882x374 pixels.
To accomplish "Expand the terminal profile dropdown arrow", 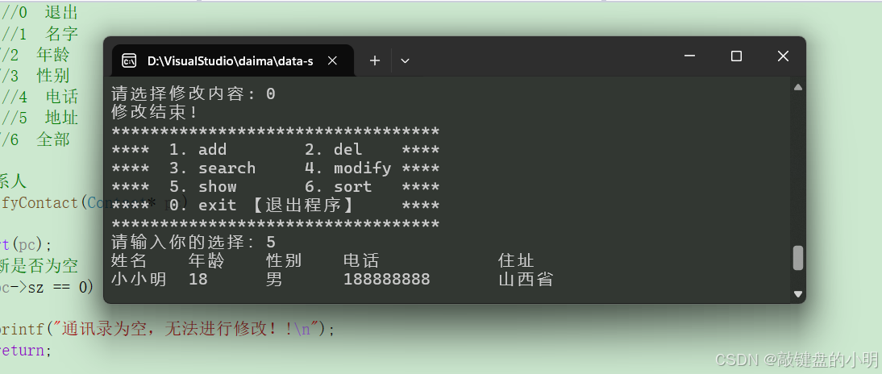I will (x=405, y=60).
